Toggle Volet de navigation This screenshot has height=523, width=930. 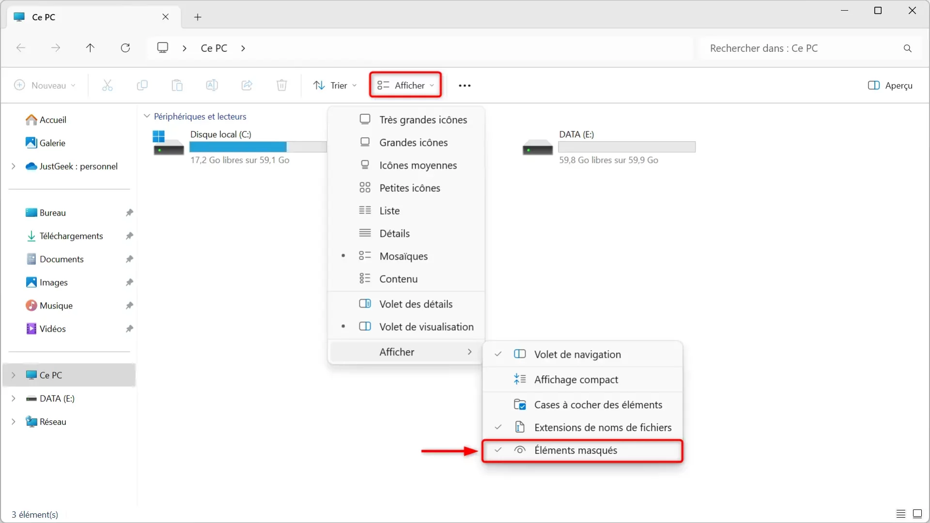583,354
